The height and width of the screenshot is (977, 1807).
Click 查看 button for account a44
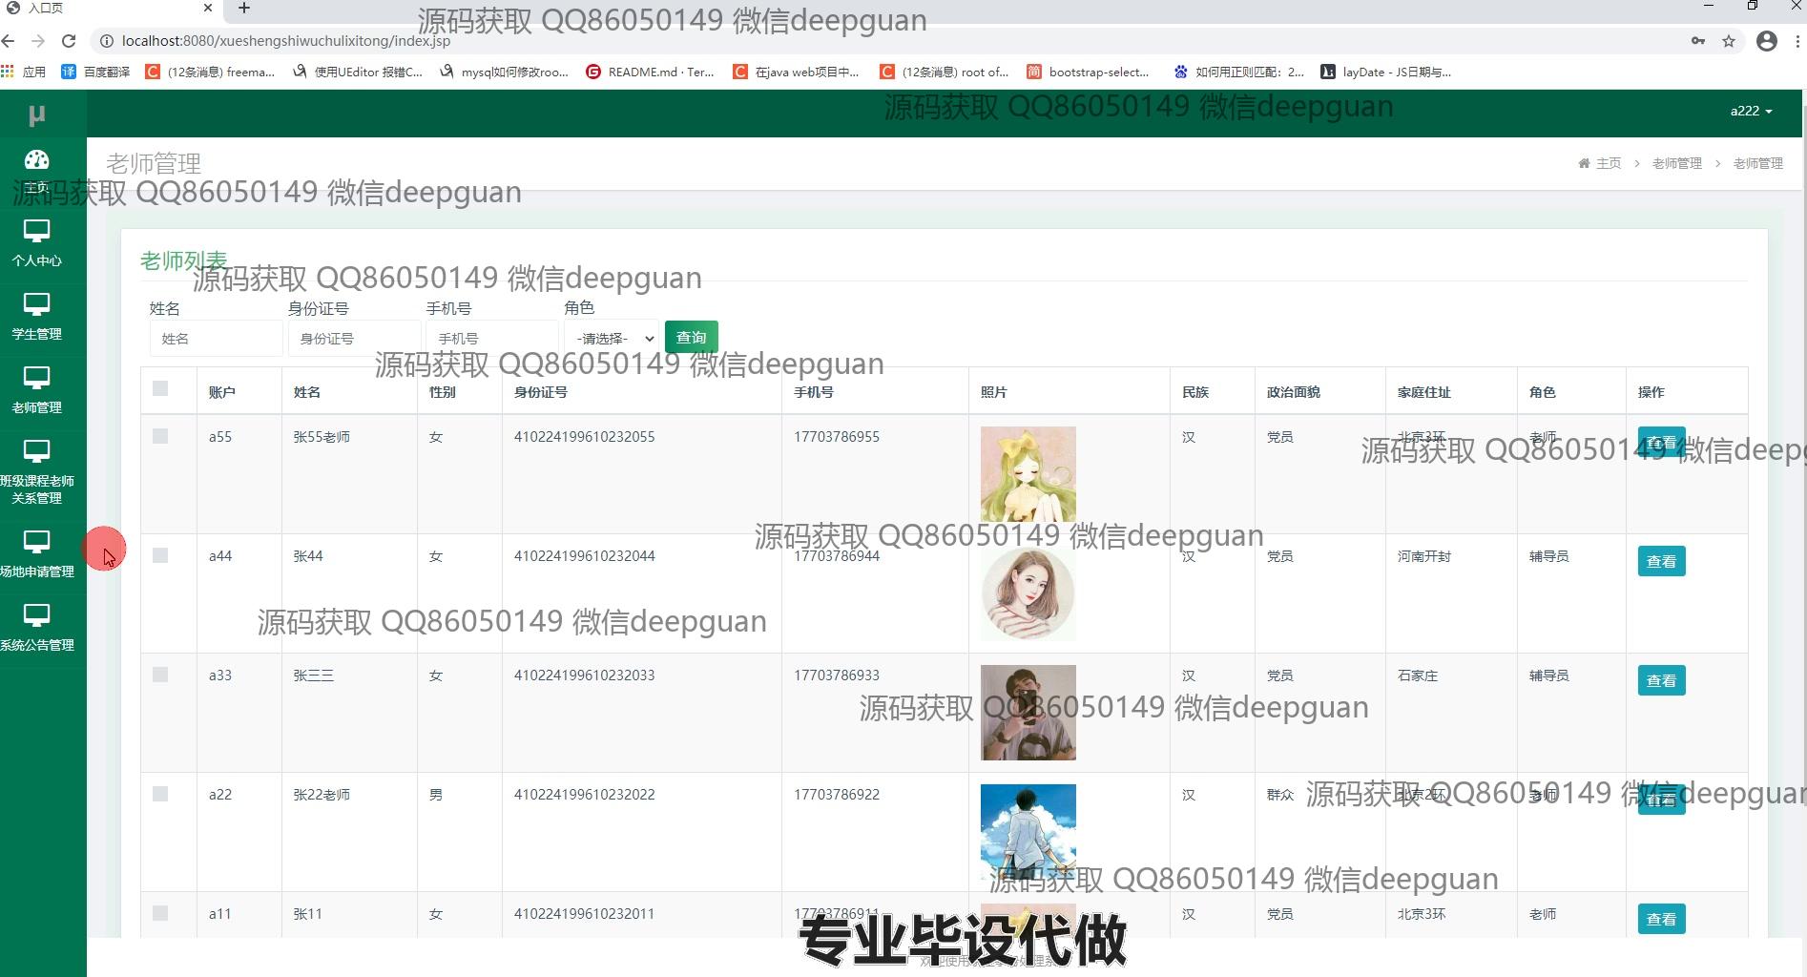pyautogui.click(x=1661, y=561)
